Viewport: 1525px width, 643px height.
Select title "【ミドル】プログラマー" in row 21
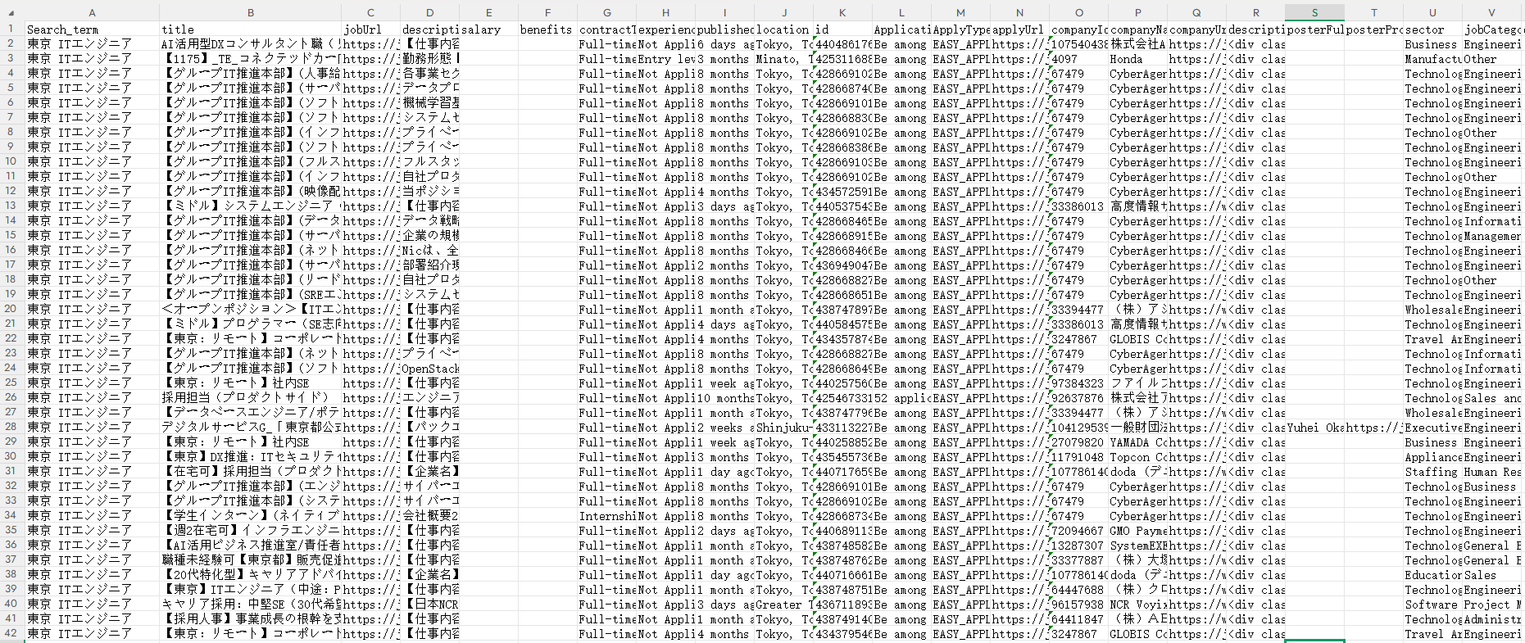250,324
